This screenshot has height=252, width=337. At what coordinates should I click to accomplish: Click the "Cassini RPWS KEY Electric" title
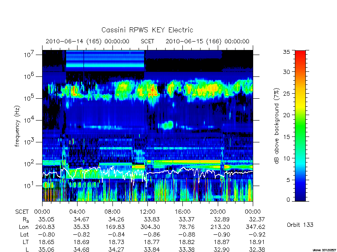(x=147, y=30)
